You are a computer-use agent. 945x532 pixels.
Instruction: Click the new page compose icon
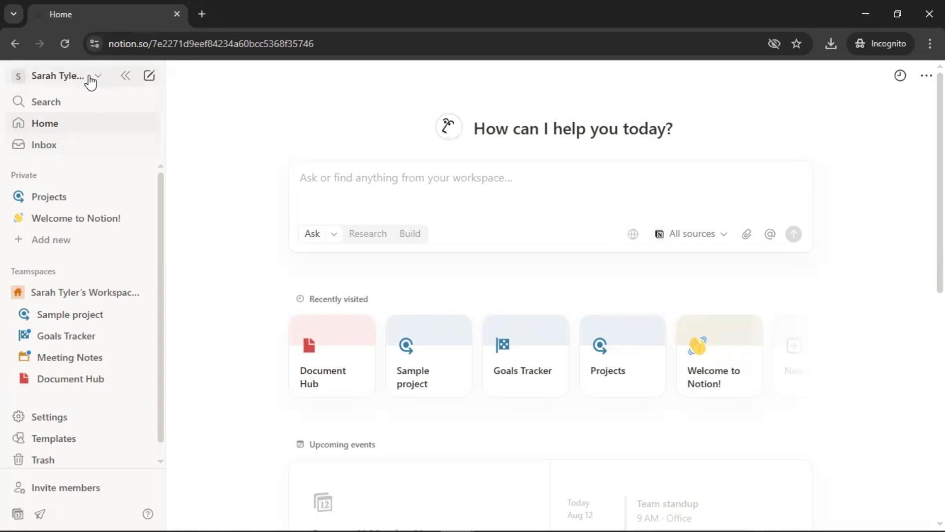pyautogui.click(x=149, y=75)
